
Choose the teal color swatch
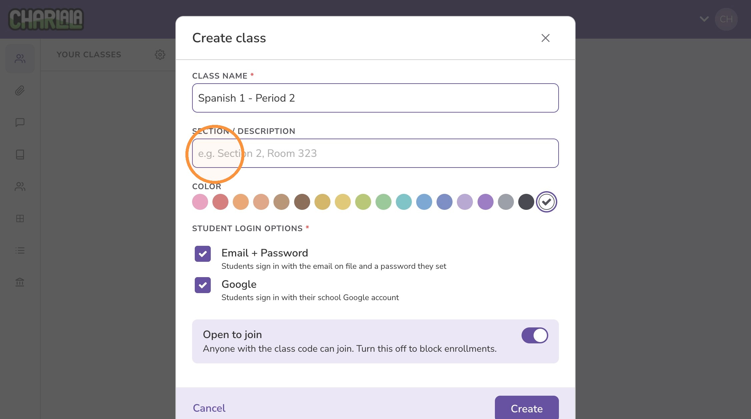tap(404, 202)
